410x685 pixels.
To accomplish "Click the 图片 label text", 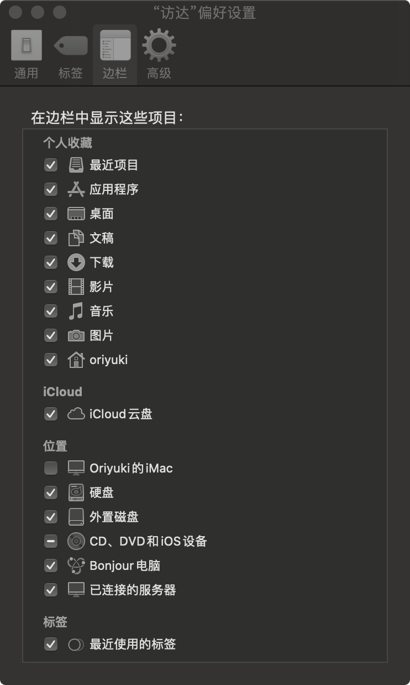I will tap(102, 335).
